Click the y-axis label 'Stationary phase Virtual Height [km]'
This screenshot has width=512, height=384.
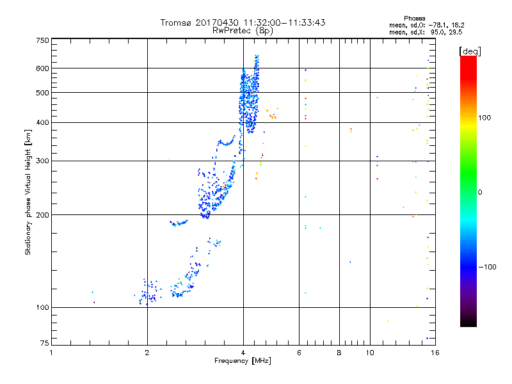pos(28,192)
